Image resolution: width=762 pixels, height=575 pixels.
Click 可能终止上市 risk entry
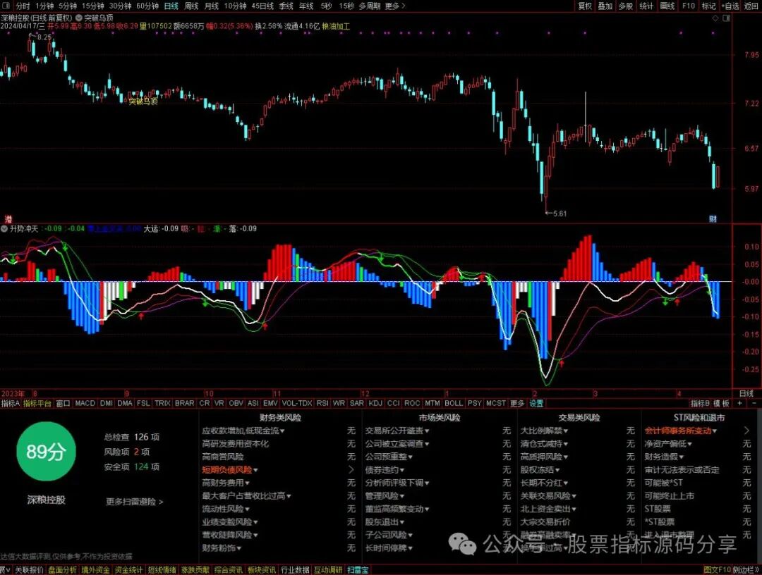coord(669,496)
